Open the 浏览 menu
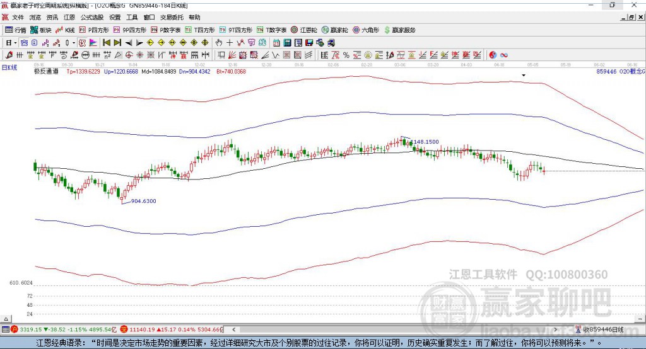 pyautogui.click(x=35, y=17)
